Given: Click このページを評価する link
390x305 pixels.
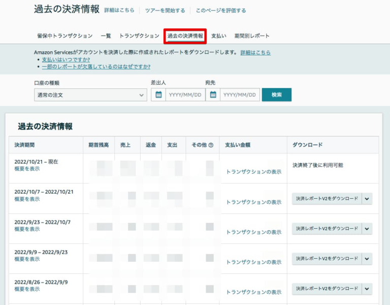Looking at the screenshot, I should pyautogui.click(x=221, y=11).
